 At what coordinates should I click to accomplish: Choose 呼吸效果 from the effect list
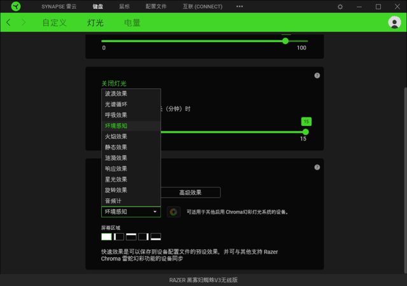(131, 115)
